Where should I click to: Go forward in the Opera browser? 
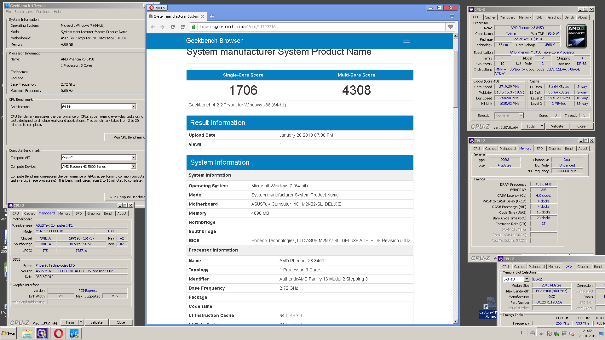pos(163,27)
